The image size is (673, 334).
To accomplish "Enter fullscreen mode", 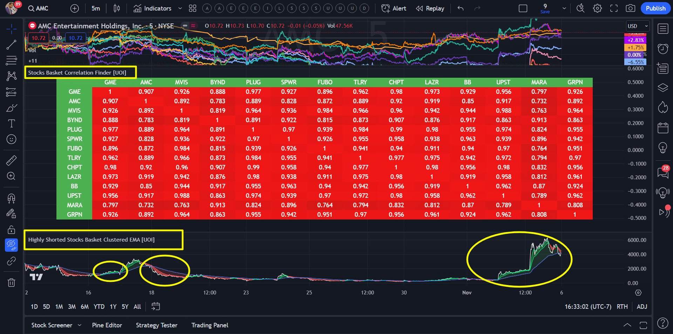I will pyautogui.click(x=614, y=8).
